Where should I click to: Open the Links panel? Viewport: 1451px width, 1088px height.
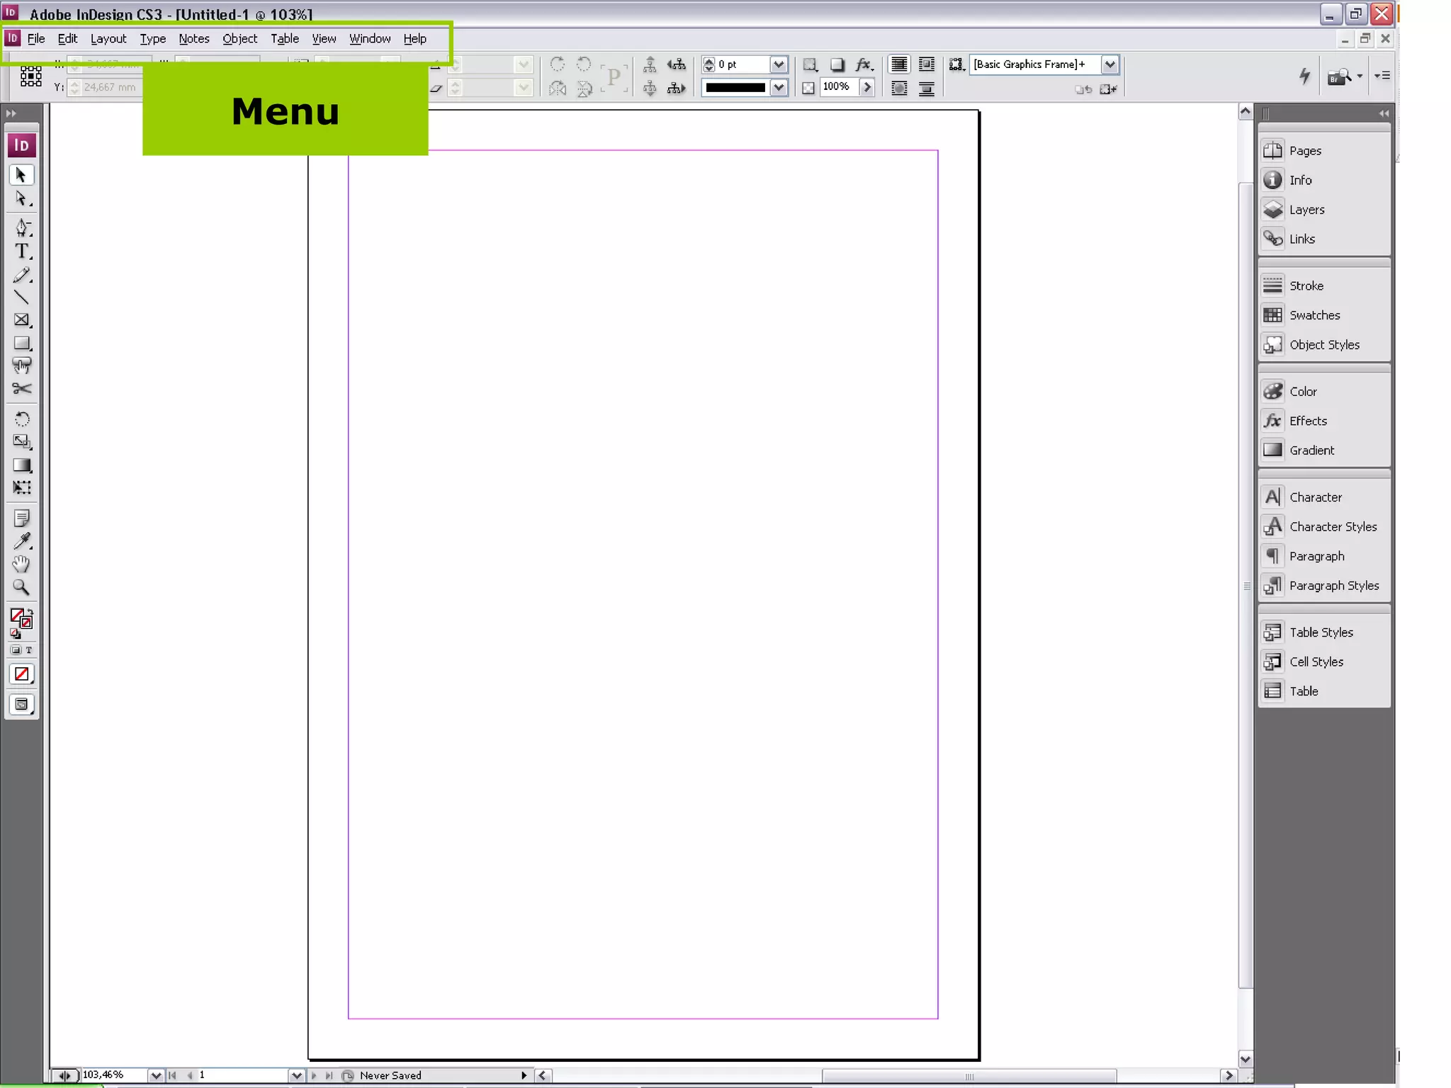click(x=1323, y=239)
